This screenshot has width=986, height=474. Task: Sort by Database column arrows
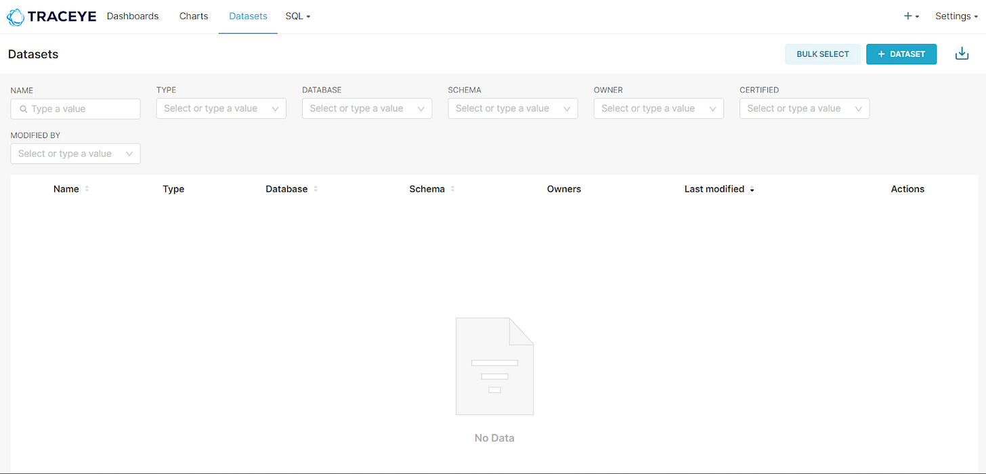pyautogui.click(x=316, y=189)
